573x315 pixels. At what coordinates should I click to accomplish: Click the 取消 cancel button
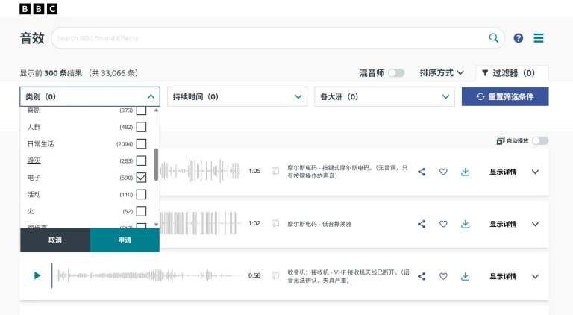[x=55, y=240]
